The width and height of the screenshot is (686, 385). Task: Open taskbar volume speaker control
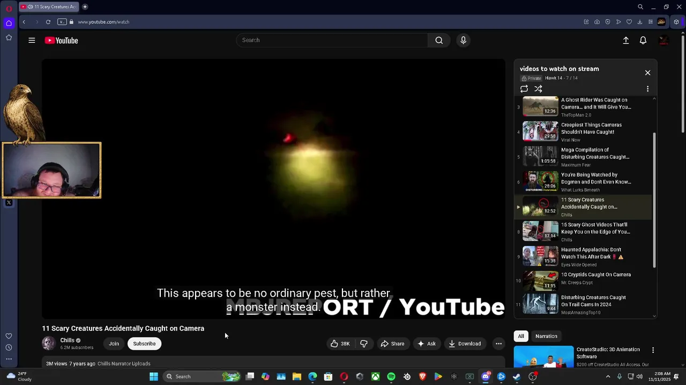tap(639, 376)
